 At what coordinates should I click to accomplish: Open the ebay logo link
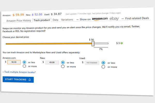coord(114,18)
